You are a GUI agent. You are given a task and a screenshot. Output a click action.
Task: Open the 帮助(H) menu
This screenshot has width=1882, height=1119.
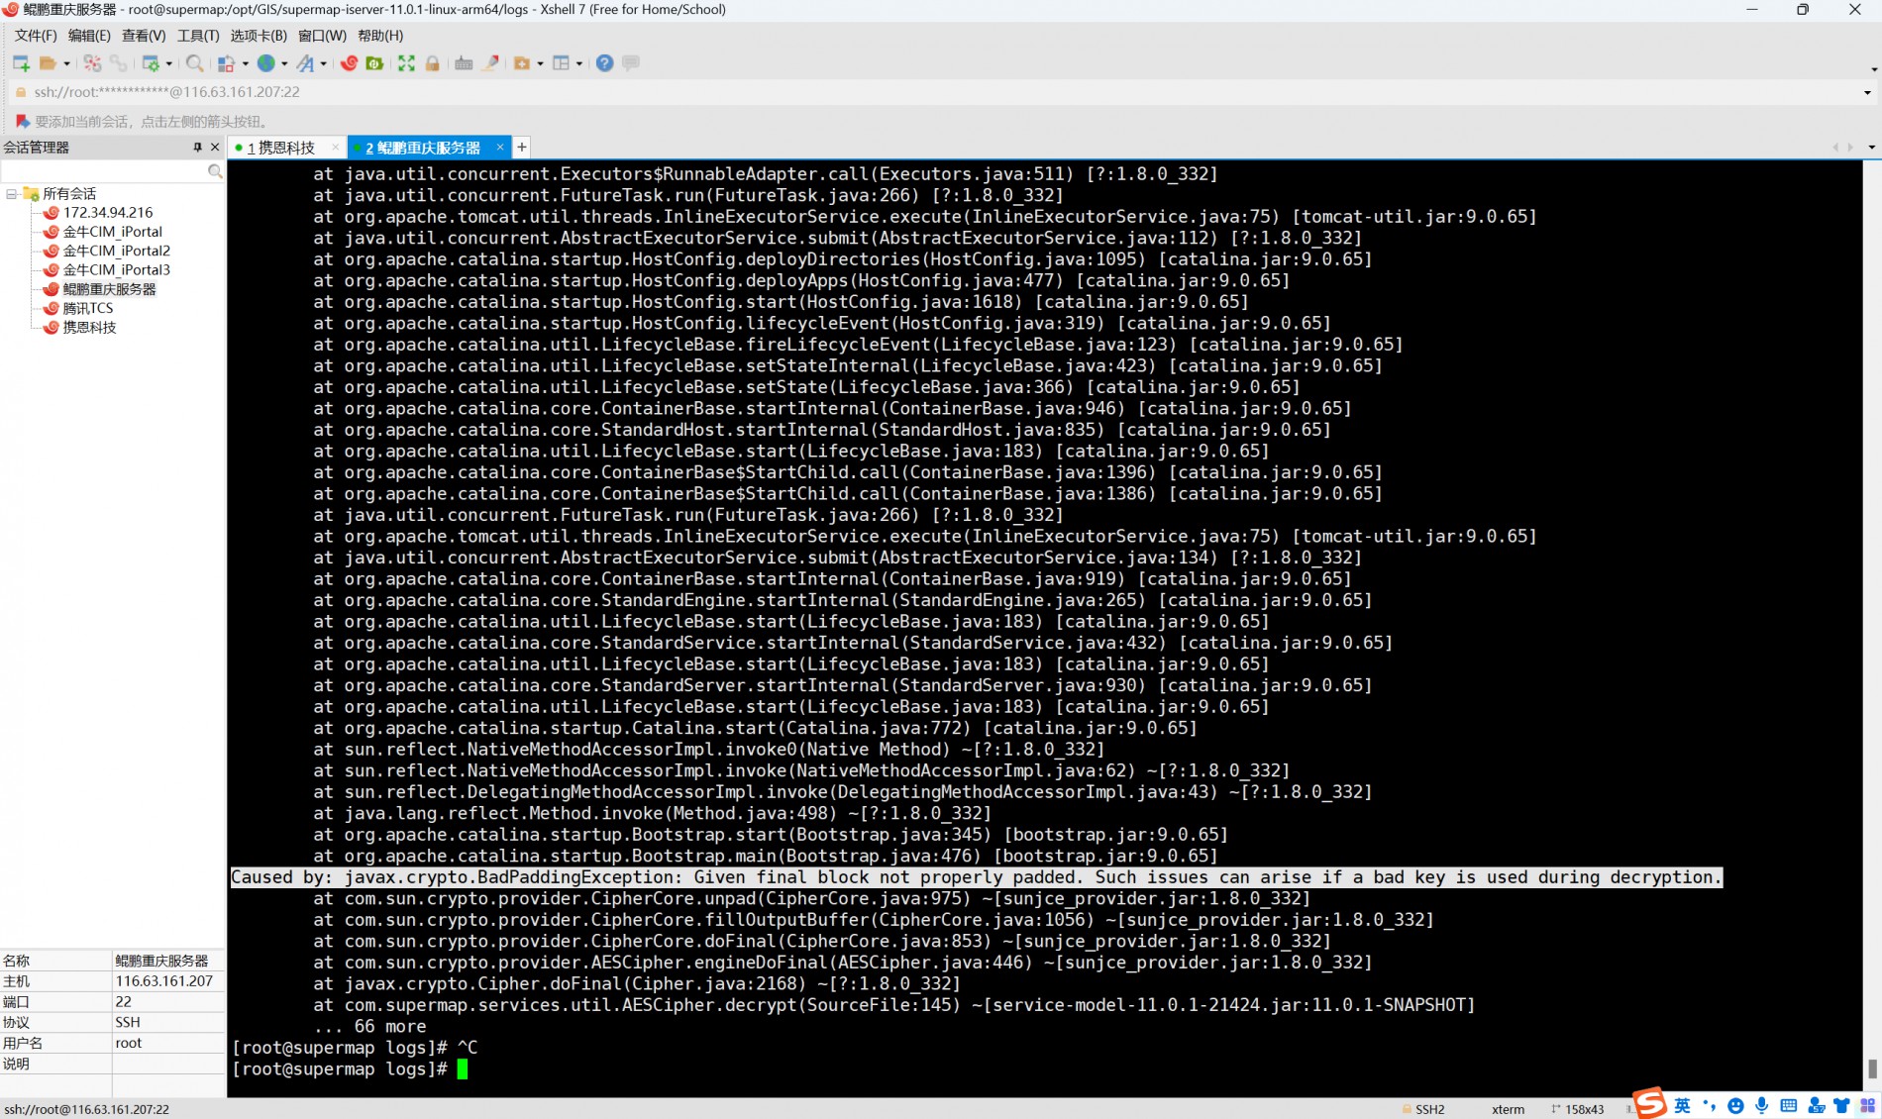tap(380, 36)
